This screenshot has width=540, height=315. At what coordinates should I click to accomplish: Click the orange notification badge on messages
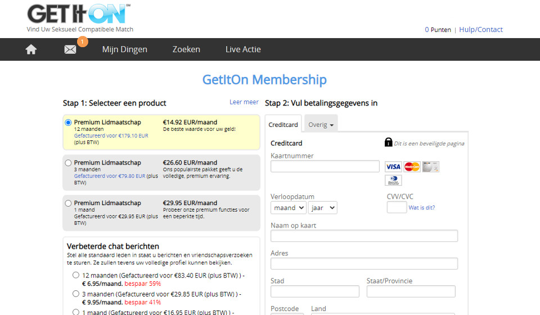[82, 42]
